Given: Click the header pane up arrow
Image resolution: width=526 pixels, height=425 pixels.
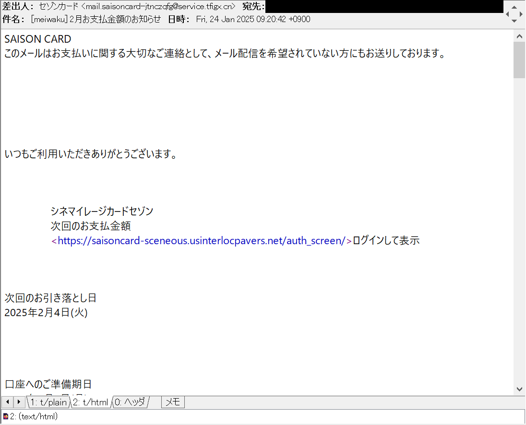Looking at the screenshot, I should (x=514, y=7).
